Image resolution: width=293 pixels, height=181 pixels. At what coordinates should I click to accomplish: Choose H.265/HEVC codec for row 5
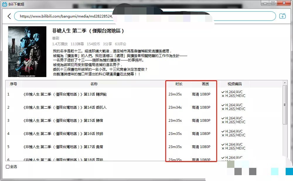pyautogui.click(x=234, y=148)
